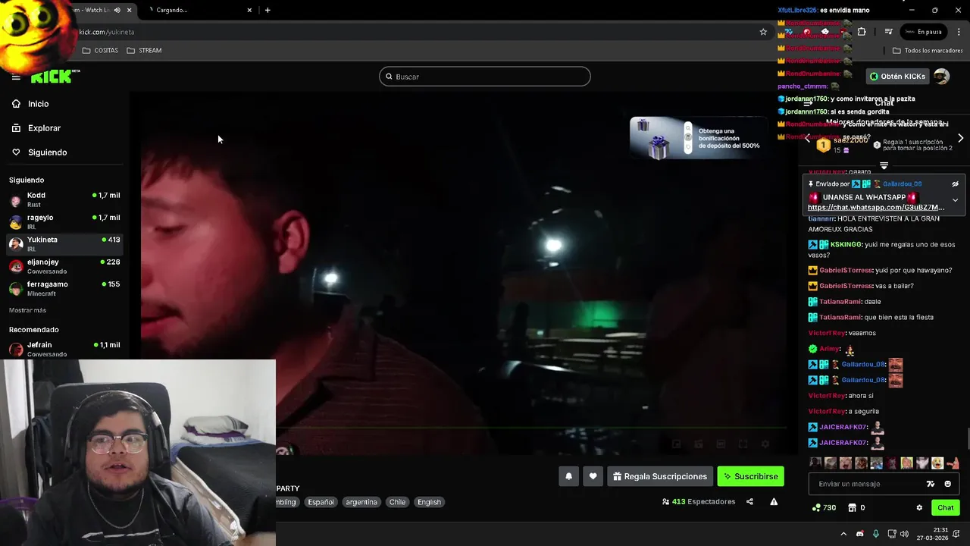This screenshot has width=970, height=546.
Task: Open Todos los marcadores folder
Action: [x=928, y=50]
